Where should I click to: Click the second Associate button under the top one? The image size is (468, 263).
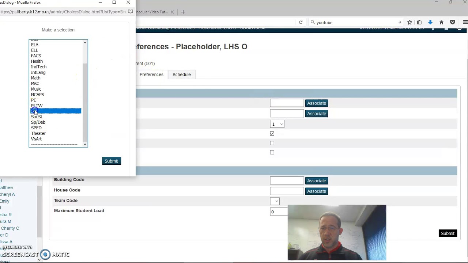(317, 114)
